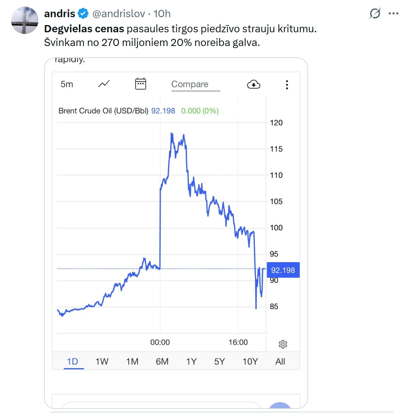Choose the 10Y time range
This screenshot has width=405, height=413.
point(250,362)
